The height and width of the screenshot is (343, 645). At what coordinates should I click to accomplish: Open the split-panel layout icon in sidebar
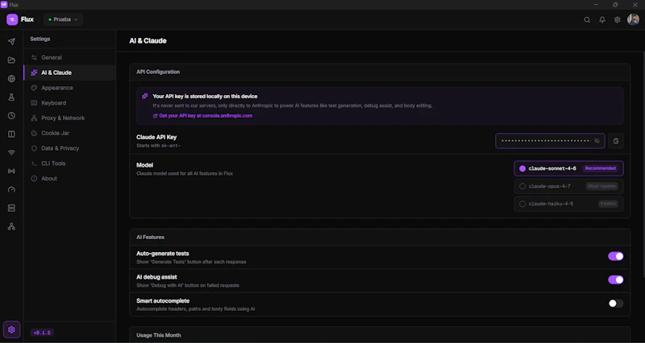[11, 134]
